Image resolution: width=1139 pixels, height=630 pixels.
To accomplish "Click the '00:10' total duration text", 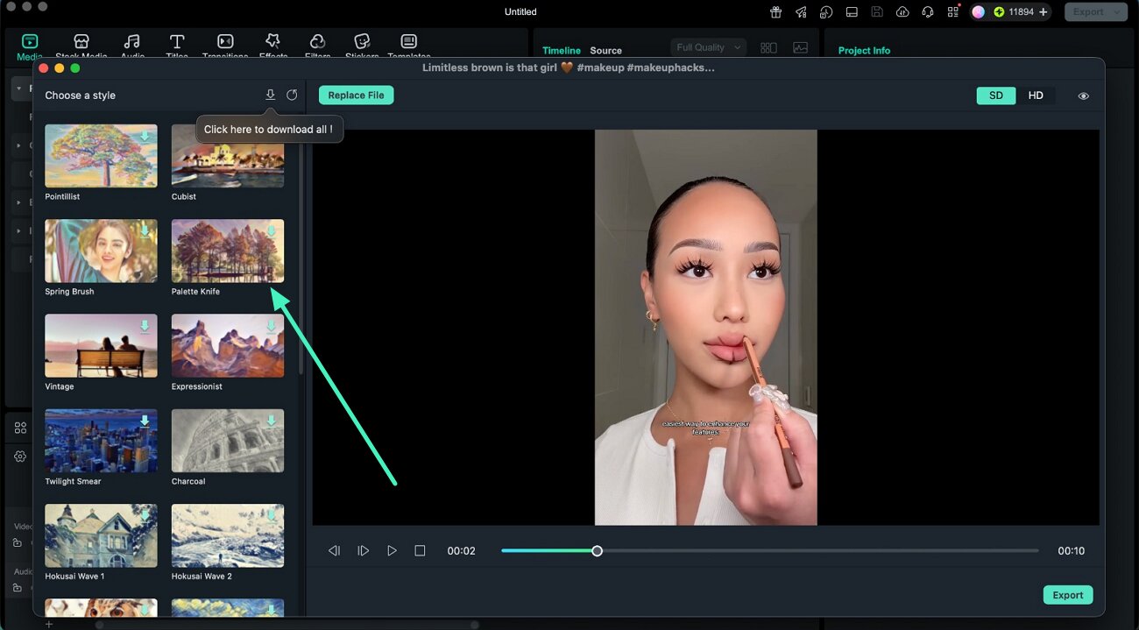I will tap(1071, 551).
